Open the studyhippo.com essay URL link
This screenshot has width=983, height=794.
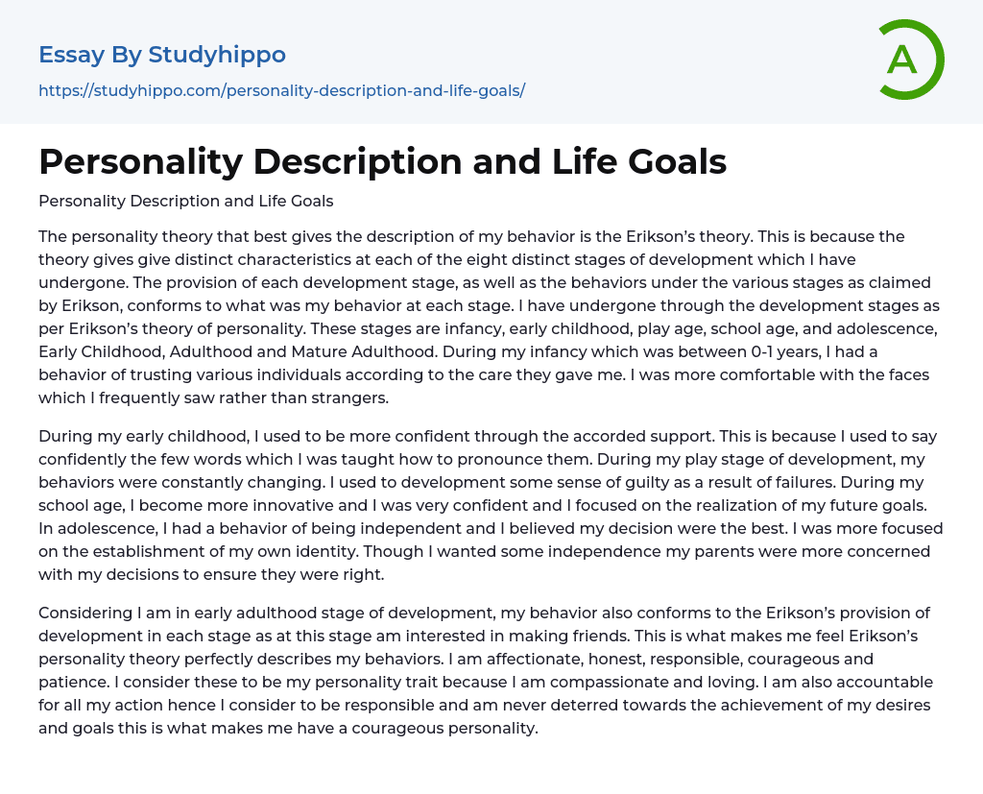pyautogui.click(x=281, y=90)
